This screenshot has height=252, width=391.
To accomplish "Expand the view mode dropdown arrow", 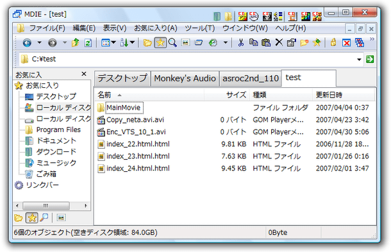I will 113,43.
